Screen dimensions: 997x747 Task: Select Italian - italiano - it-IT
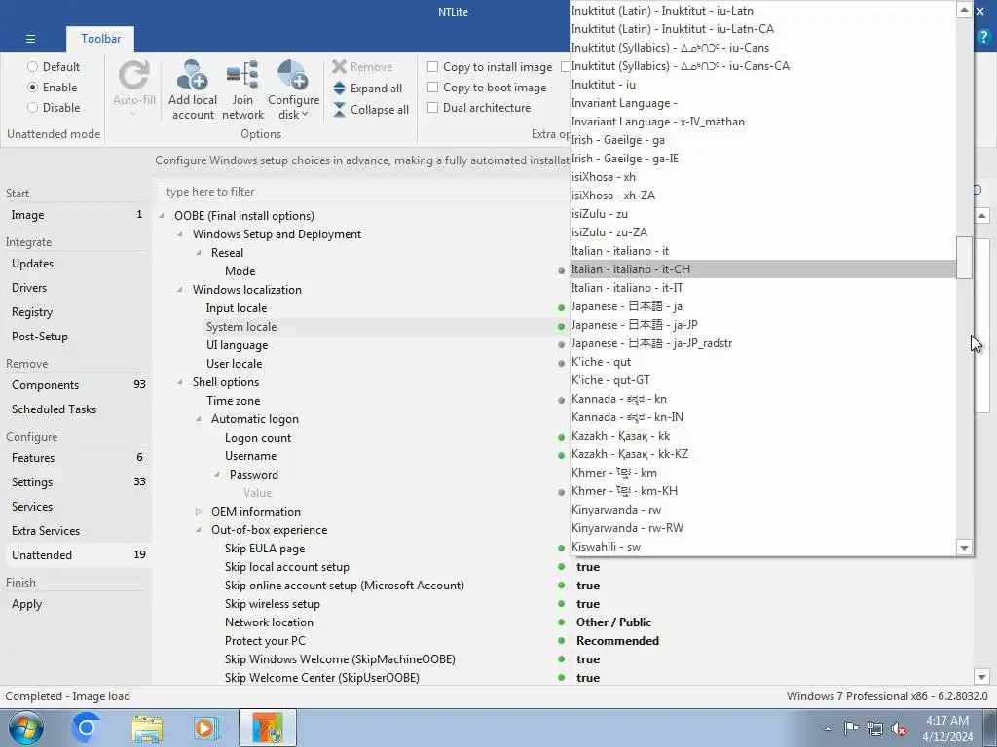763,288
